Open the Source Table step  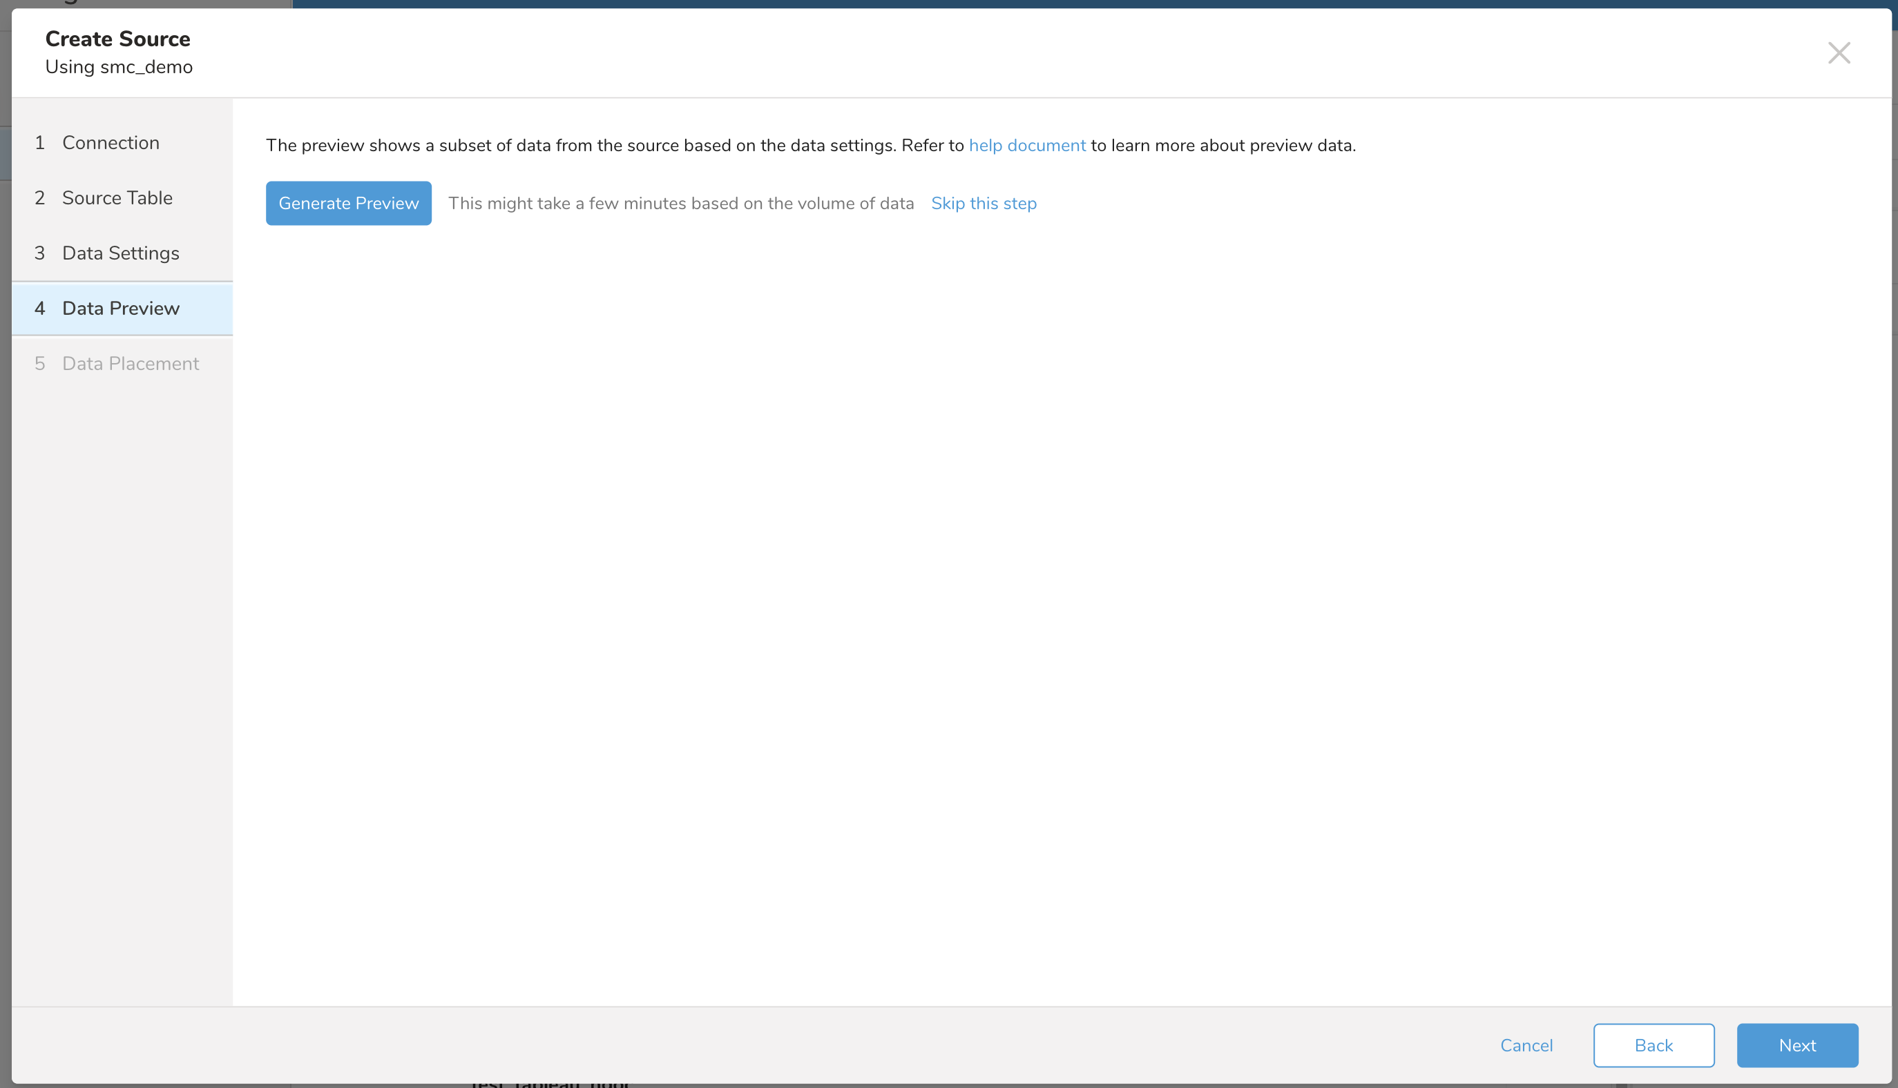click(117, 198)
